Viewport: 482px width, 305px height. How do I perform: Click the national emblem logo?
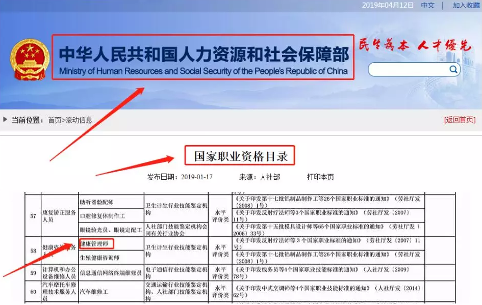click(30, 60)
